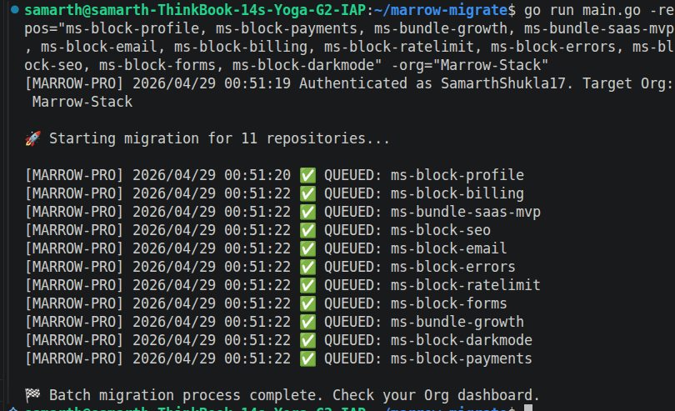Click green checkmark on ms-block-email row
This screenshot has height=411, width=675.
click(307, 248)
